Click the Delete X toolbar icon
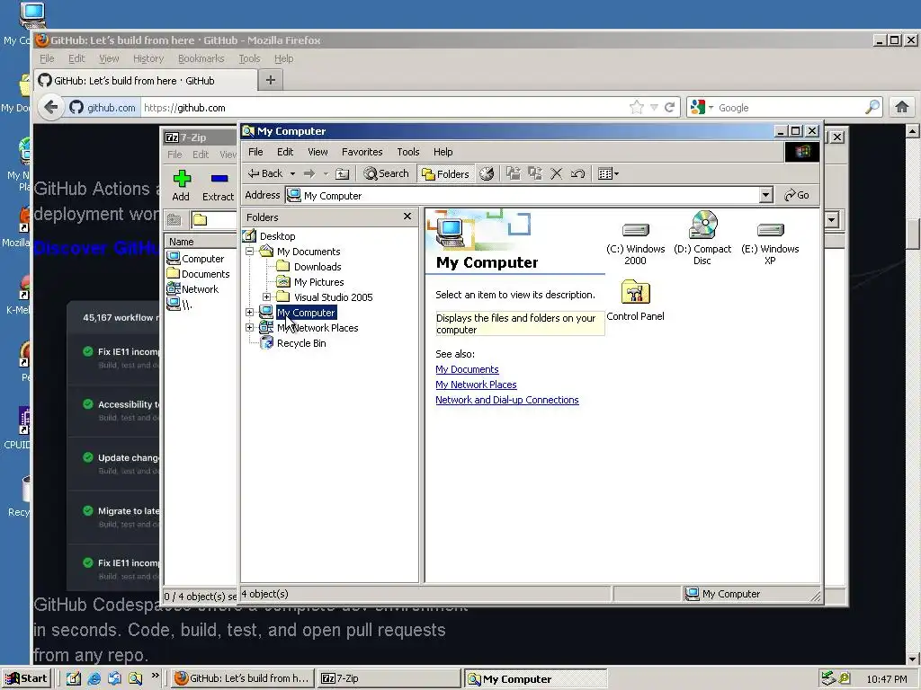Image resolution: width=921 pixels, height=690 pixels. pyautogui.click(x=556, y=173)
